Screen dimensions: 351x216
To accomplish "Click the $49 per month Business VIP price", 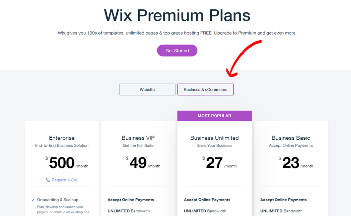I will tap(143, 163).
